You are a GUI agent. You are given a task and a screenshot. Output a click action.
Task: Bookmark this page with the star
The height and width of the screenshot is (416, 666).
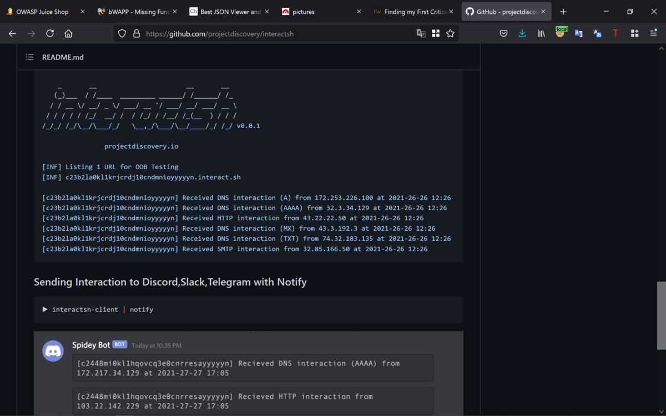[450, 34]
